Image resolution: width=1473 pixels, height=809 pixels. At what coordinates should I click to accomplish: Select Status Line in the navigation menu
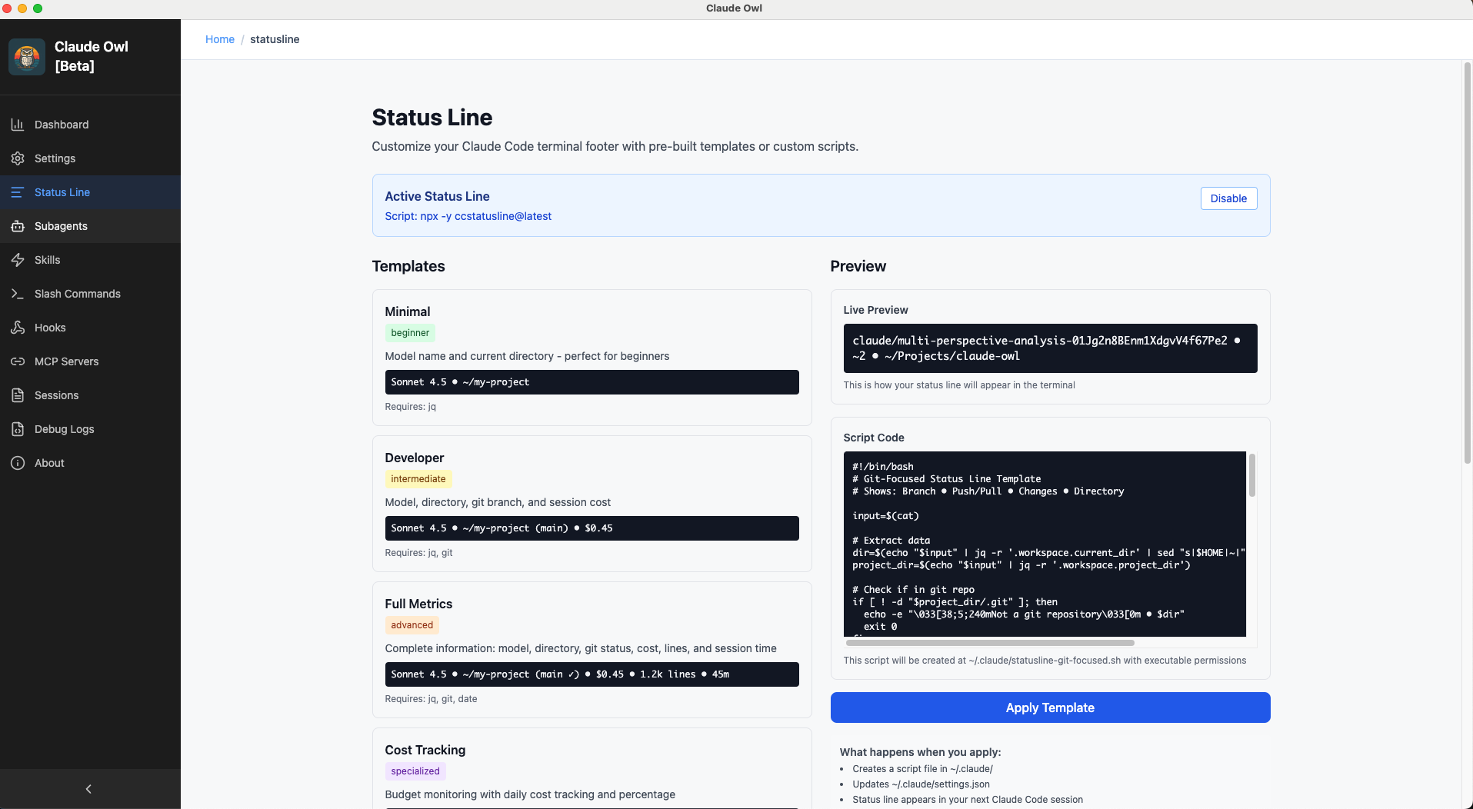tap(62, 192)
